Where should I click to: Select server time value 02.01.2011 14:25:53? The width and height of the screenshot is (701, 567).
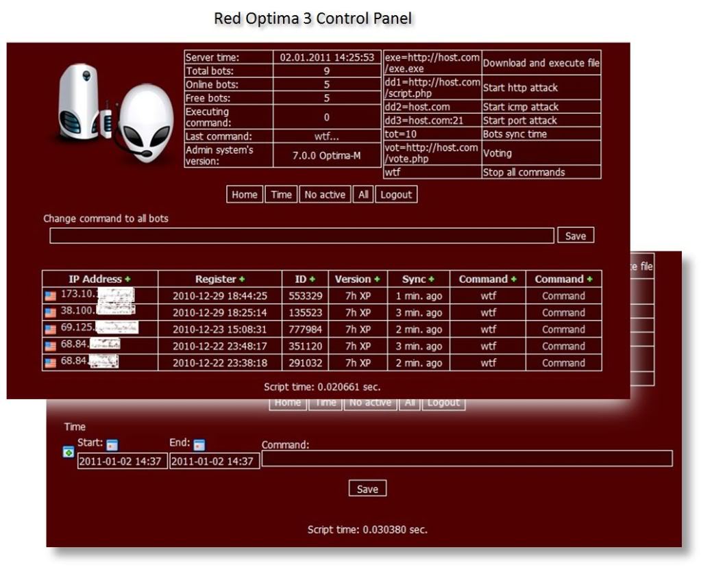(327, 58)
